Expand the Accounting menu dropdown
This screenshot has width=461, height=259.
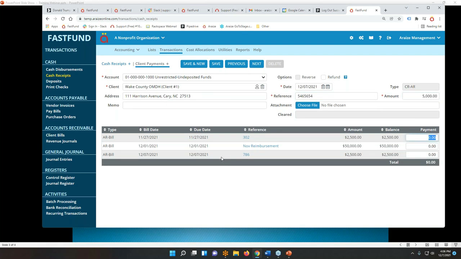coord(127,50)
